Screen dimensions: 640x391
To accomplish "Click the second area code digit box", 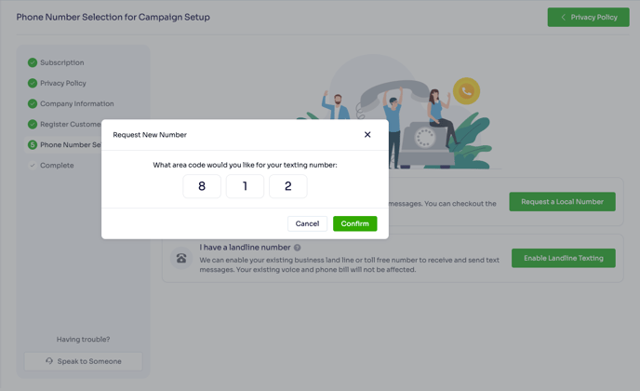I will coord(245,186).
